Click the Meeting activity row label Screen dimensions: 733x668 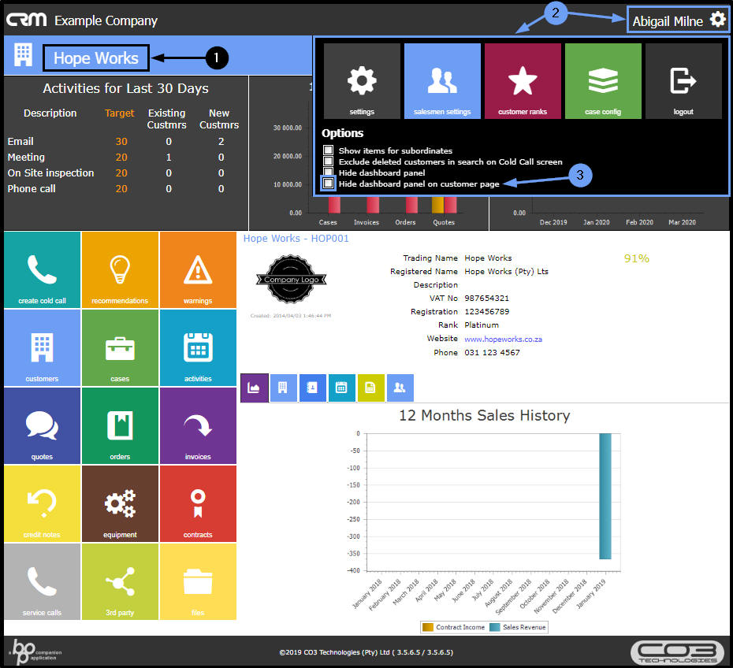[x=26, y=157]
